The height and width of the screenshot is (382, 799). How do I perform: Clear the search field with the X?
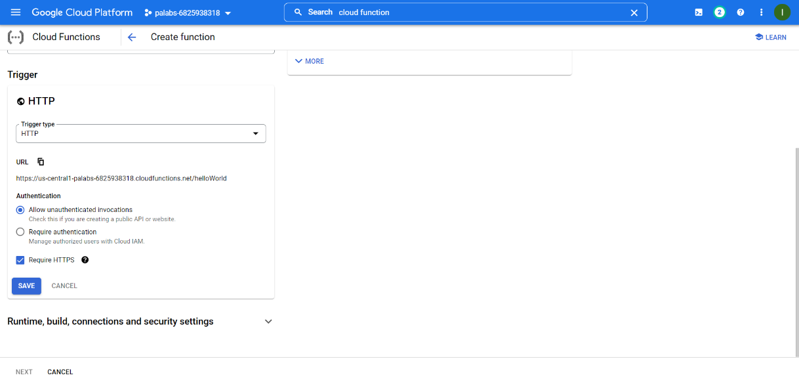634,12
